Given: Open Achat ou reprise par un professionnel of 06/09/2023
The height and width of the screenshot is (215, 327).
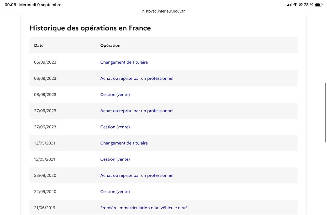Looking at the screenshot, I should [137, 78].
